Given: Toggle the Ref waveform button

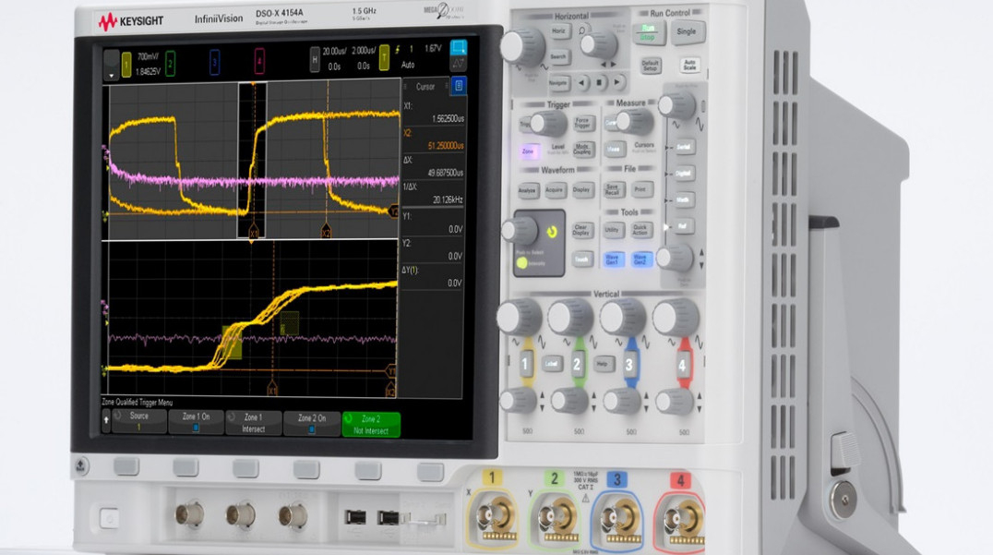Looking at the screenshot, I should (x=683, y=226).
